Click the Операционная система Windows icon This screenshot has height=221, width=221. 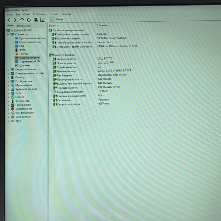(13, 73)
